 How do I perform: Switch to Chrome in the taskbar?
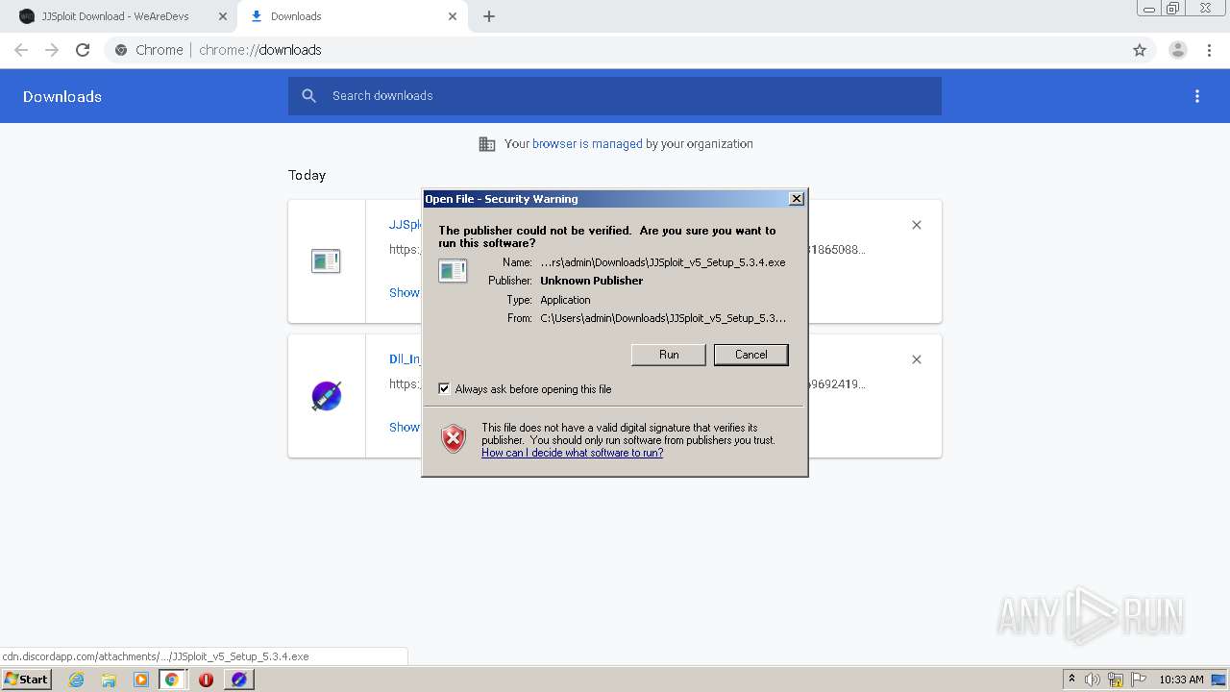point(172,680)
